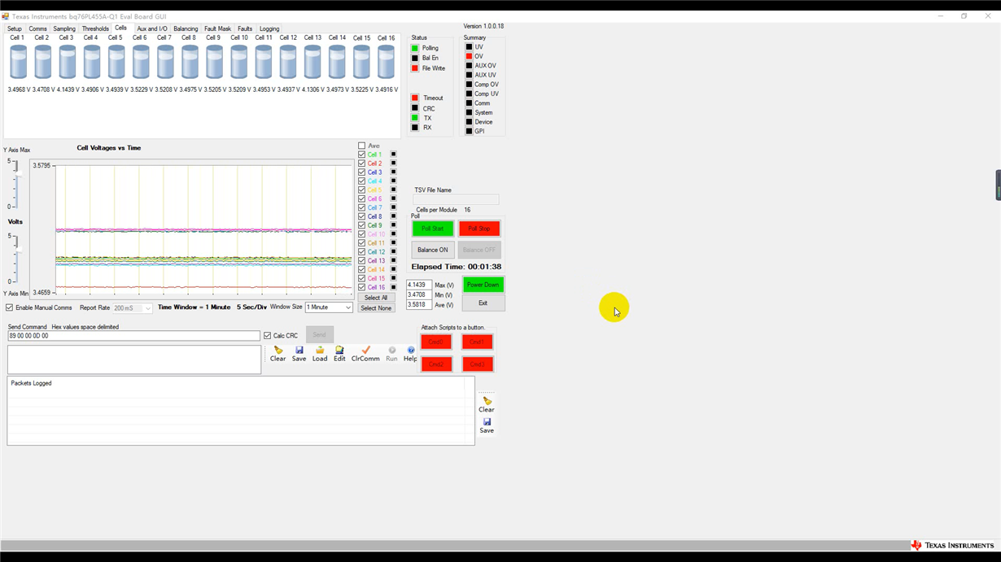The height and width of the screenshot is (562, 1001).
Task: Click the black square beside Cell 1
Action: coord(393,155)
